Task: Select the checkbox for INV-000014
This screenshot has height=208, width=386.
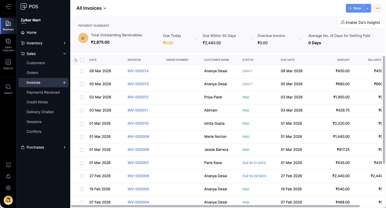Action: [82, 71]
